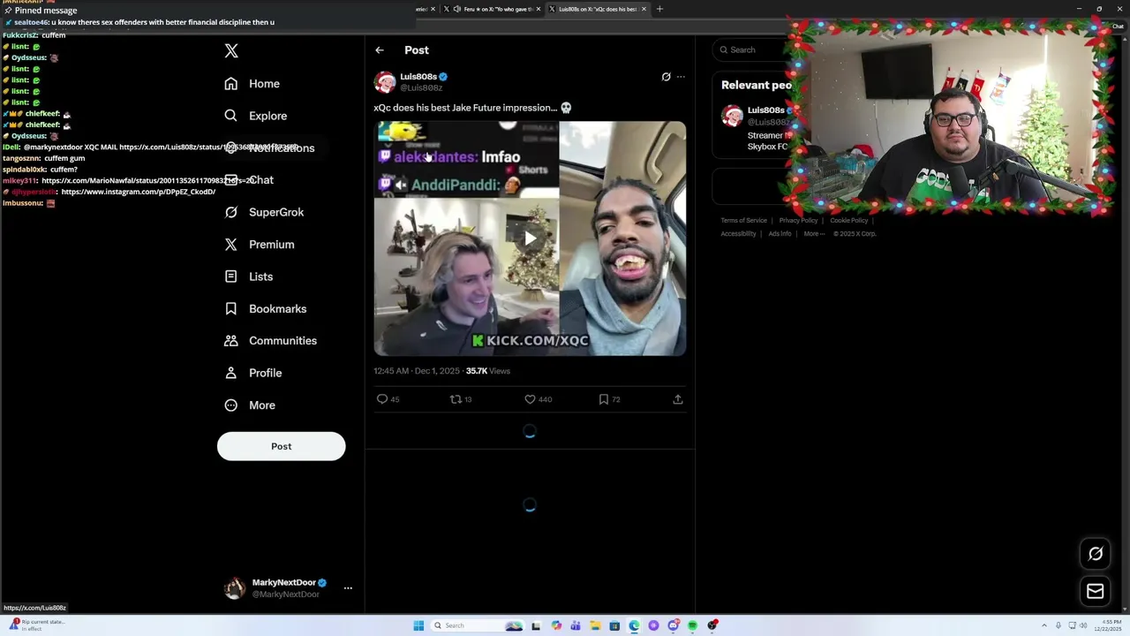Screen dimensions: 1130x636
Task: Close the Luis808s on X browser tab
Action: tap(644, 9)
